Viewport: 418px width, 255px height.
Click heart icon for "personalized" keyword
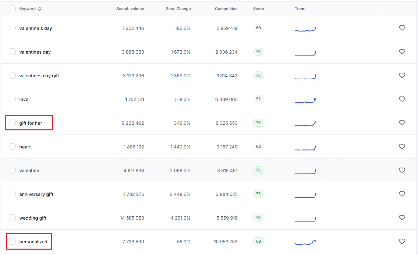402,241
